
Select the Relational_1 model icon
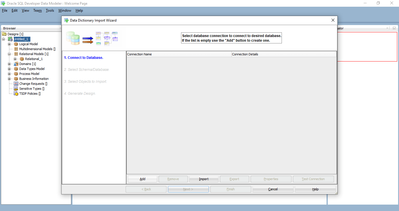[21, 59]
